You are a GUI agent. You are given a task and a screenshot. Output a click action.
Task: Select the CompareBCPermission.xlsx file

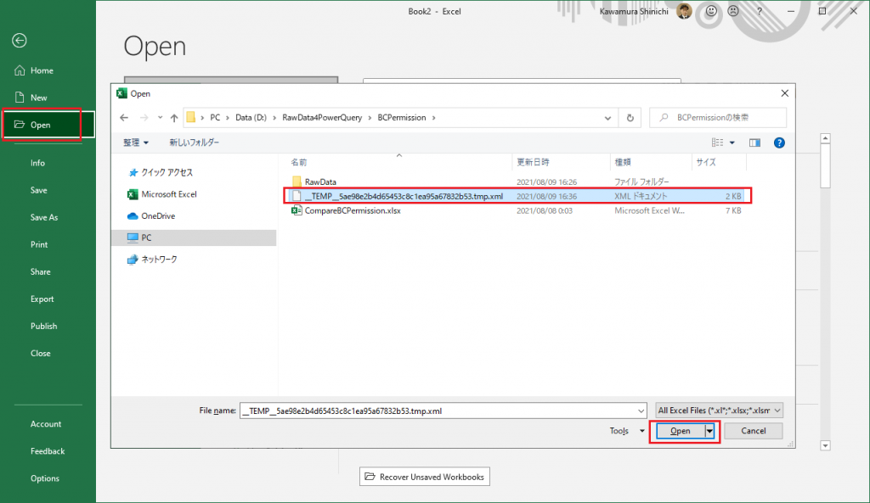[352, 210]
